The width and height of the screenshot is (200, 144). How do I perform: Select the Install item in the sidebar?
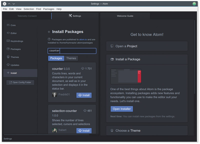(x=20, y=73)
